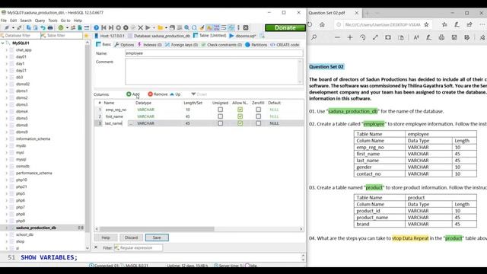This screenshot has height=274, width=487.
Task: Click the broom icon in HeidiSQL toolbar
Action: point(202,27)
